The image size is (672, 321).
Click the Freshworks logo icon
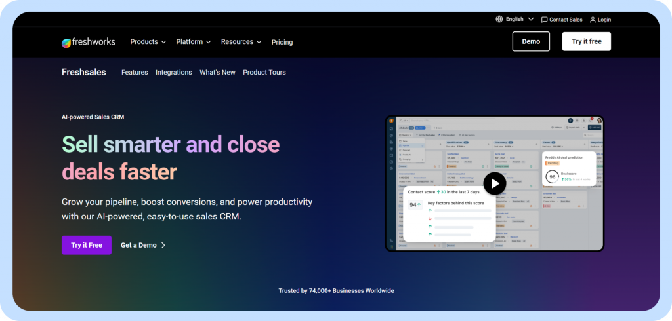66,43
